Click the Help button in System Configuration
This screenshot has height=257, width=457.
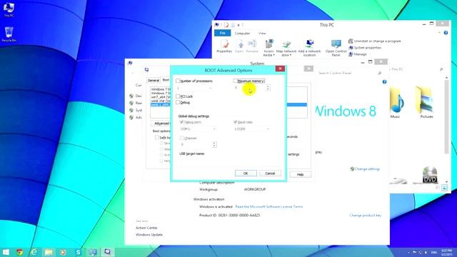coord(300,174)
